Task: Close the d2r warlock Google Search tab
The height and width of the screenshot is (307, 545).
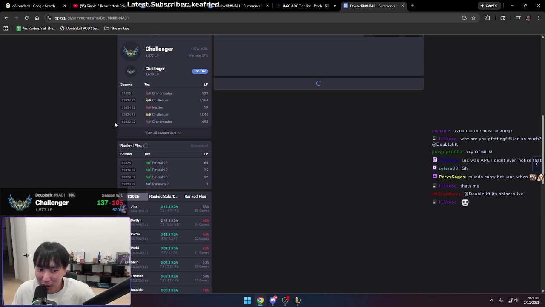Action: [x=65, y=6]
